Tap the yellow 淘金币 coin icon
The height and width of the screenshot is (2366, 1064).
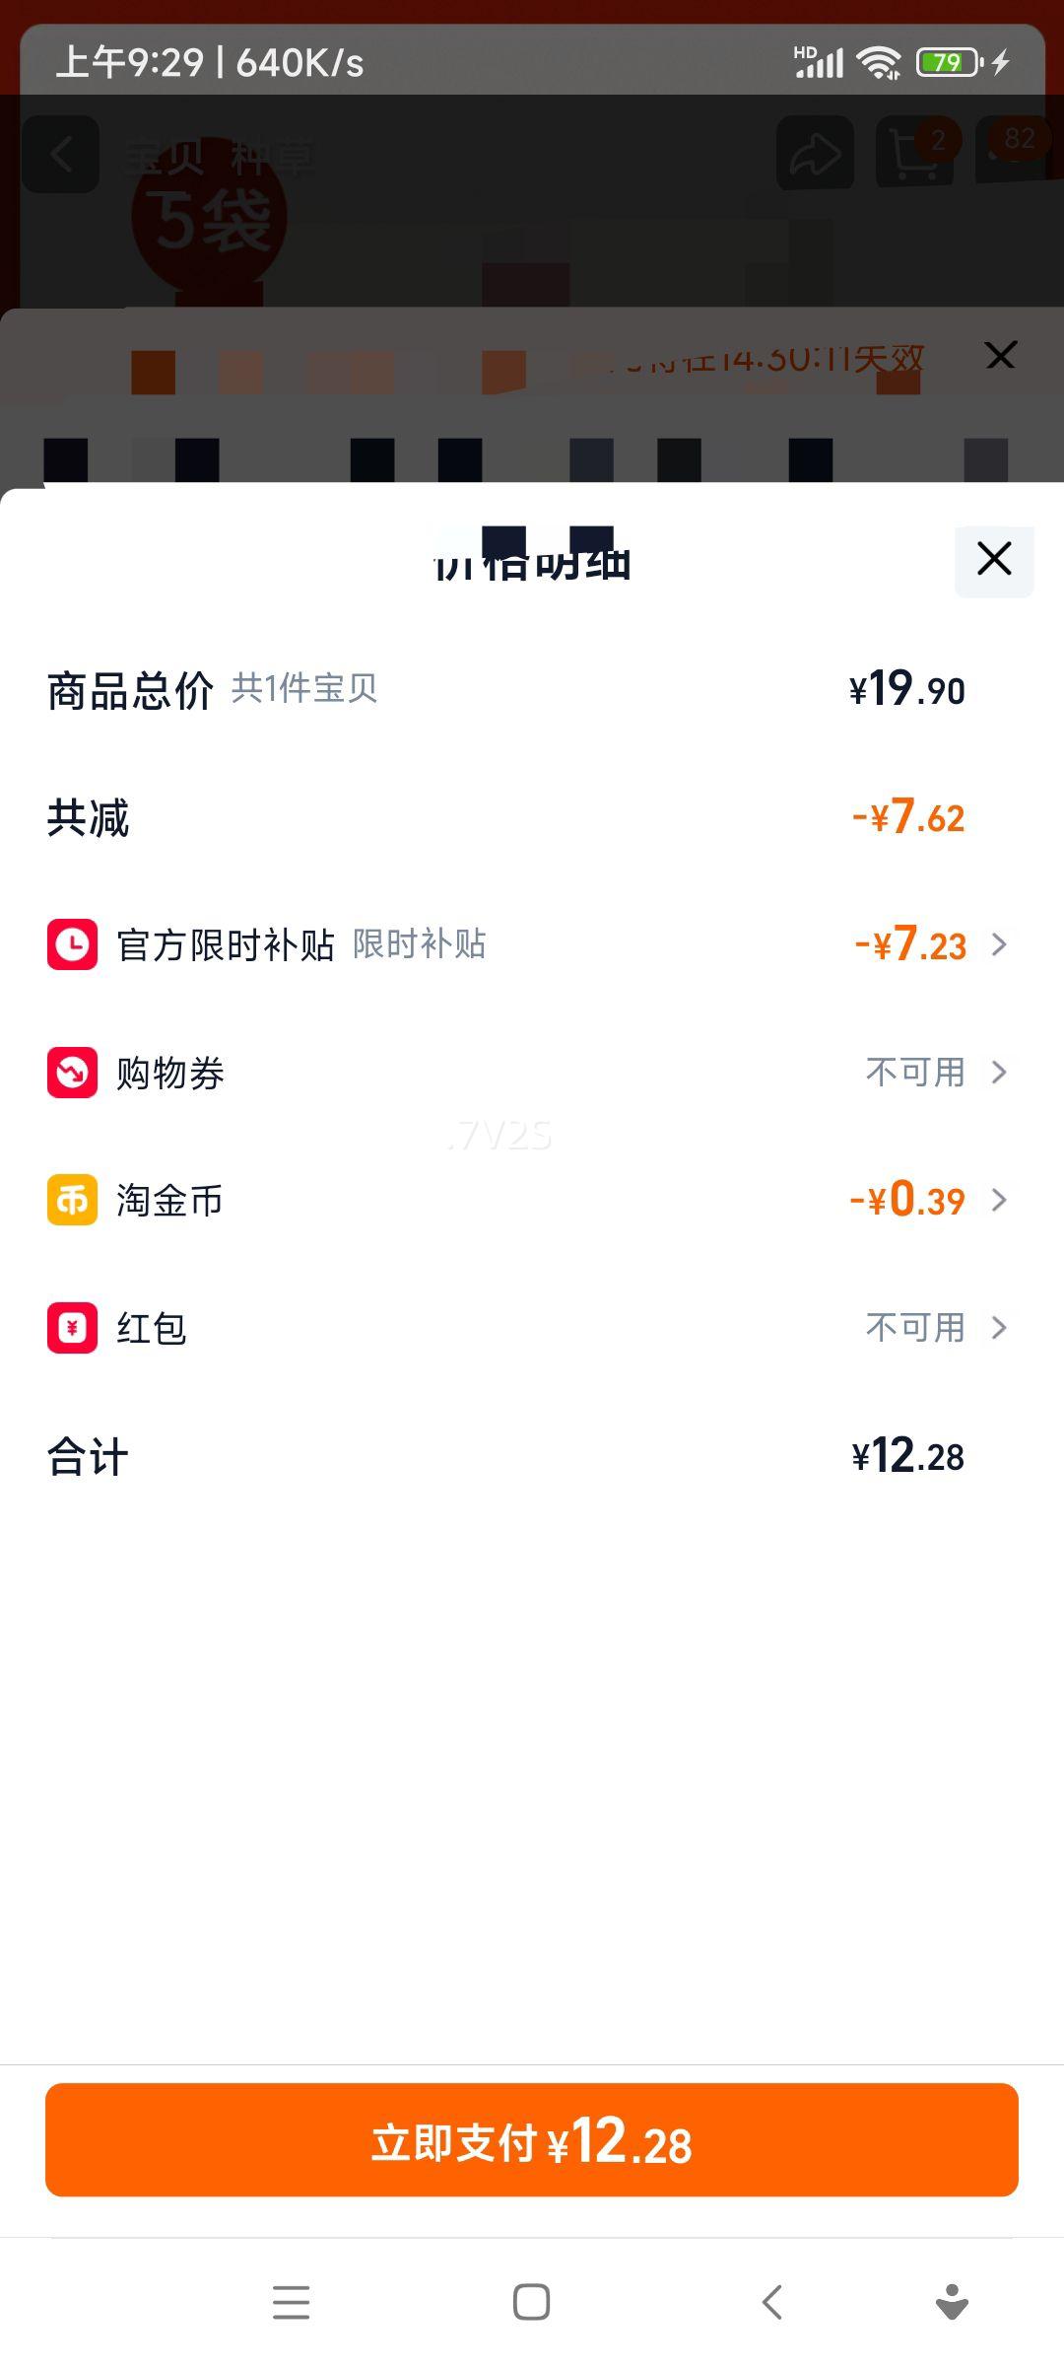tap(72, 1200)
